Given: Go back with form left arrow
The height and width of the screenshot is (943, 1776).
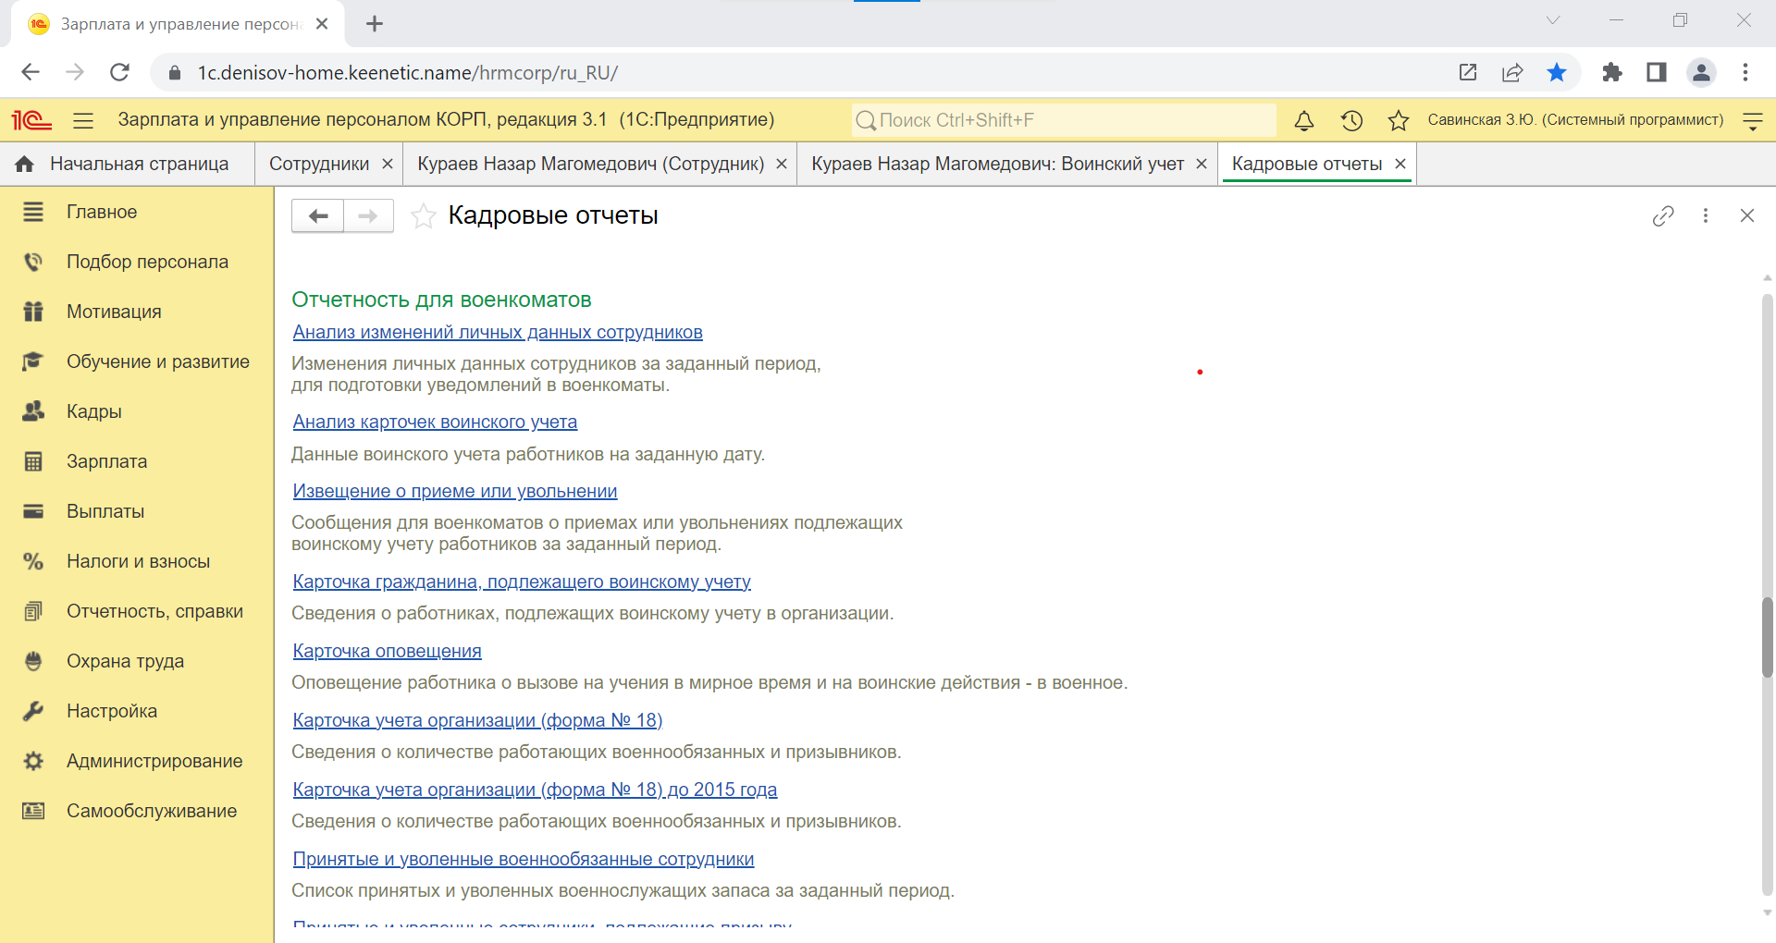Looking at the screenshot, I should click(318, 216).
